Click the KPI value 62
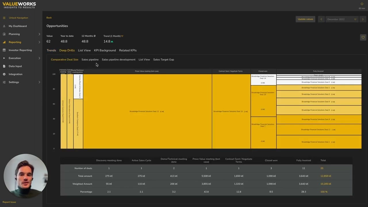 click(x=48, y=41)
